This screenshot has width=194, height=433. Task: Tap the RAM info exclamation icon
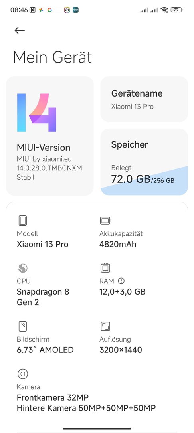coord(121,281)
